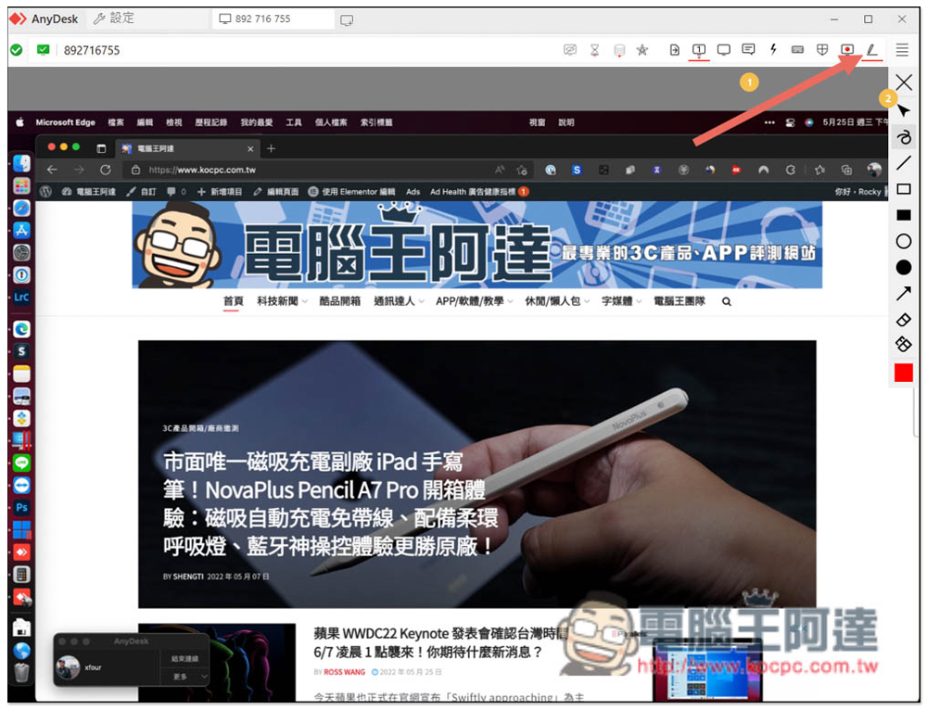
Task: Open the 歷程記錄 menu in Edge
Action: (x=211, y=122)
